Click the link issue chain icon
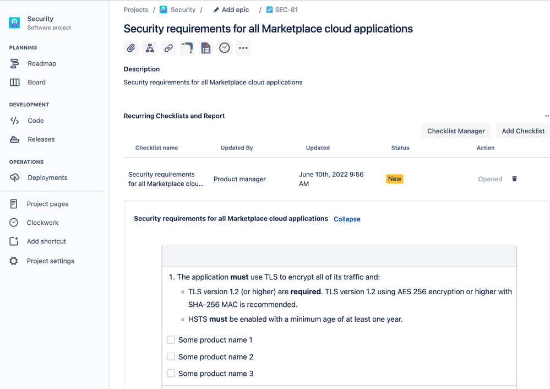Screen dimensions: 550x389 point(168,48)
